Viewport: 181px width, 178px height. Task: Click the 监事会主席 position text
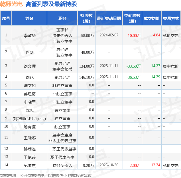coord(62,135)
